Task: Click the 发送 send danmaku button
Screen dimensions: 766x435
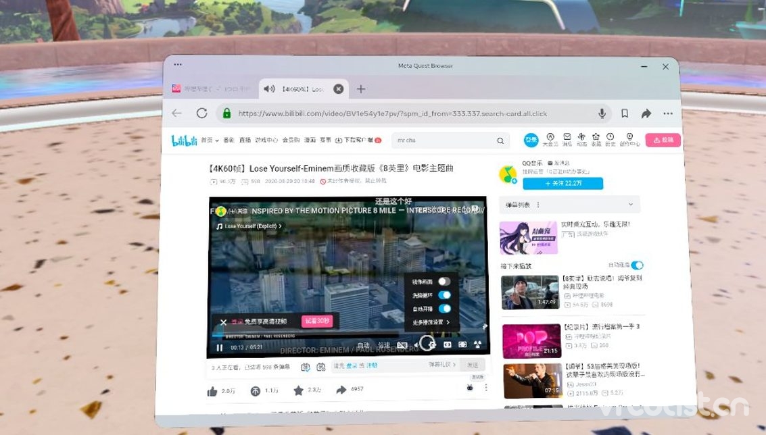Action: [473, 365]
